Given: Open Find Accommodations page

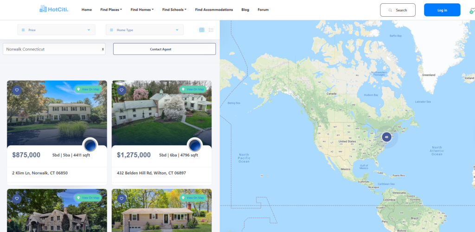Looking at the screenshot, I should click(x=214, y=10).
